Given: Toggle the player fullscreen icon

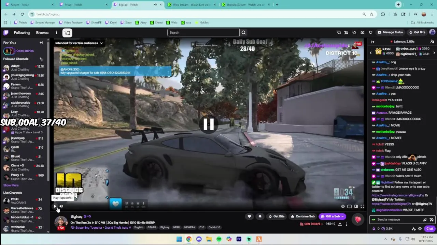Looking at the screenshot, I should 363,206.
